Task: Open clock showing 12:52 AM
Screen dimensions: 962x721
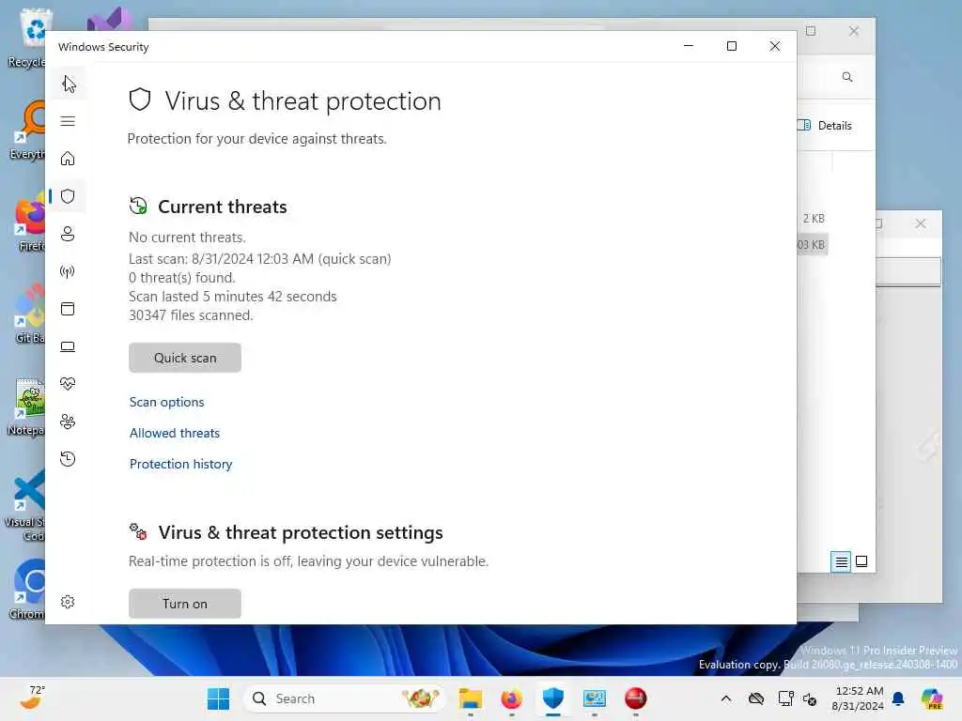Action: [858, 698]
